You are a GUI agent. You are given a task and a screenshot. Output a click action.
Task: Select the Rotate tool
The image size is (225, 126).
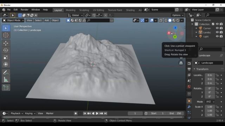(6, 50)
